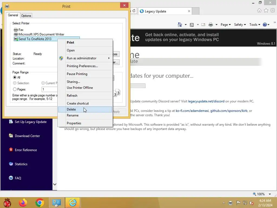Click the Home icon in IE command bar
Viewport: 277px width, 208px height.
click(180, 25)
